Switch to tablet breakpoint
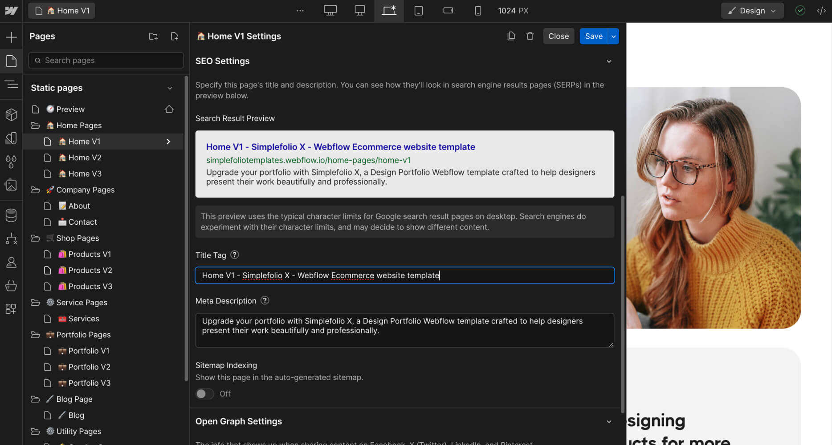This screenshot has width=832, height=445. (419, 11)
